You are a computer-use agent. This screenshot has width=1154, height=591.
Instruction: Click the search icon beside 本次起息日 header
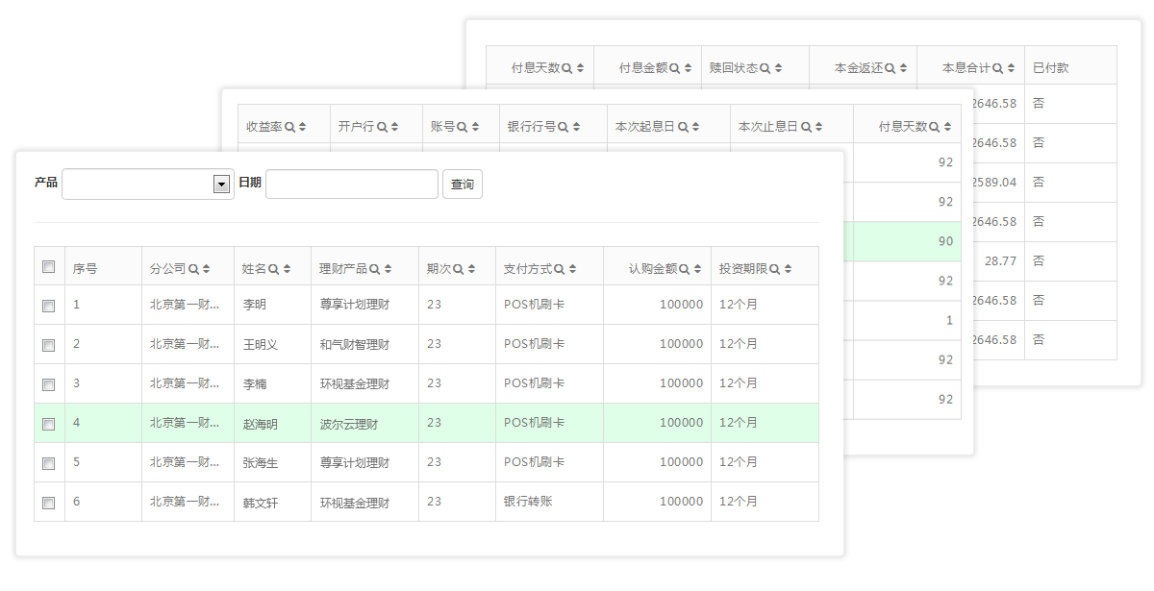click(682, 127)
